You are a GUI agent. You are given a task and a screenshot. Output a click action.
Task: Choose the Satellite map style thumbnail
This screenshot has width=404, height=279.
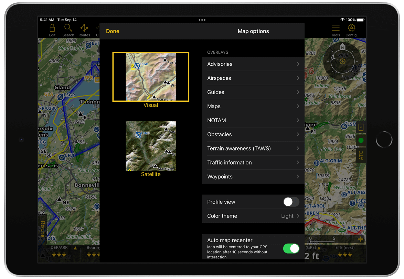pyautogui.click(x=151, y=146)
